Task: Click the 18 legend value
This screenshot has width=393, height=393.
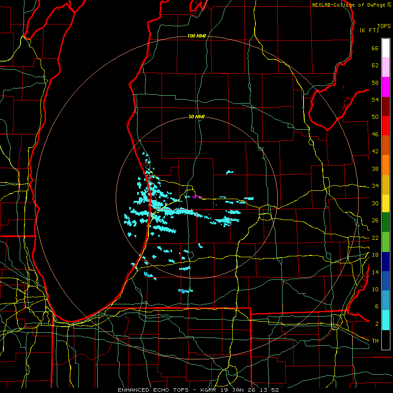Action: pos(375,255)
